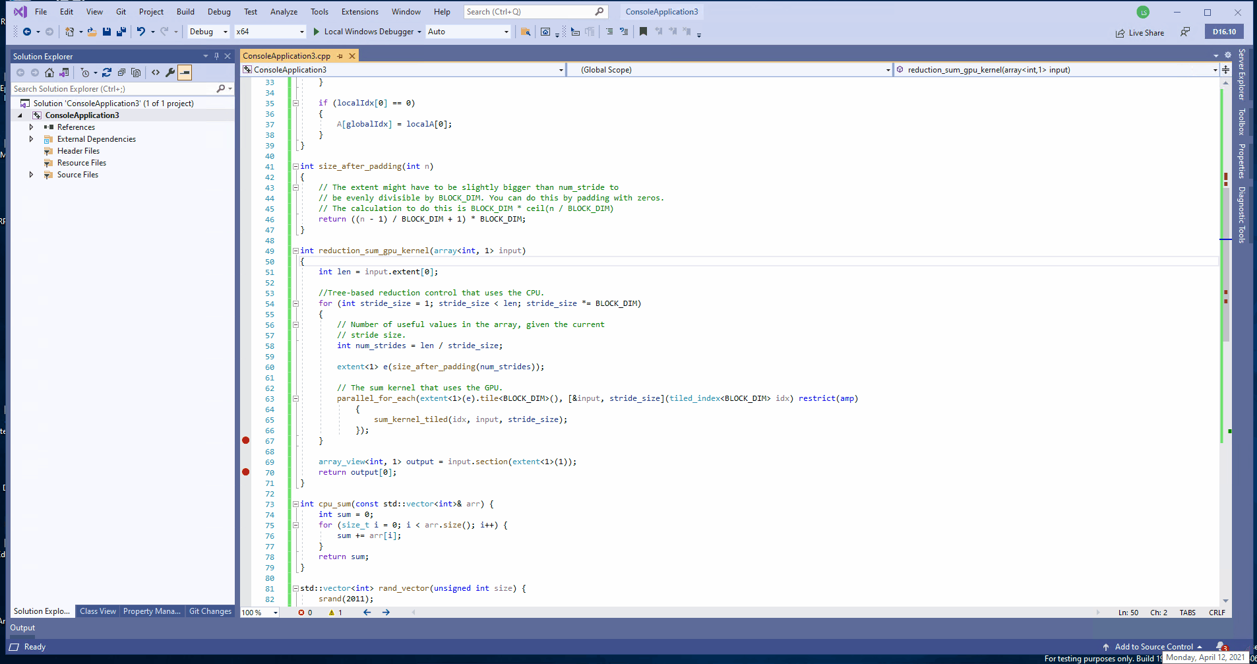
Task: Toggle a bookmark using the toolbar
Action: click(x=643, y=31)
